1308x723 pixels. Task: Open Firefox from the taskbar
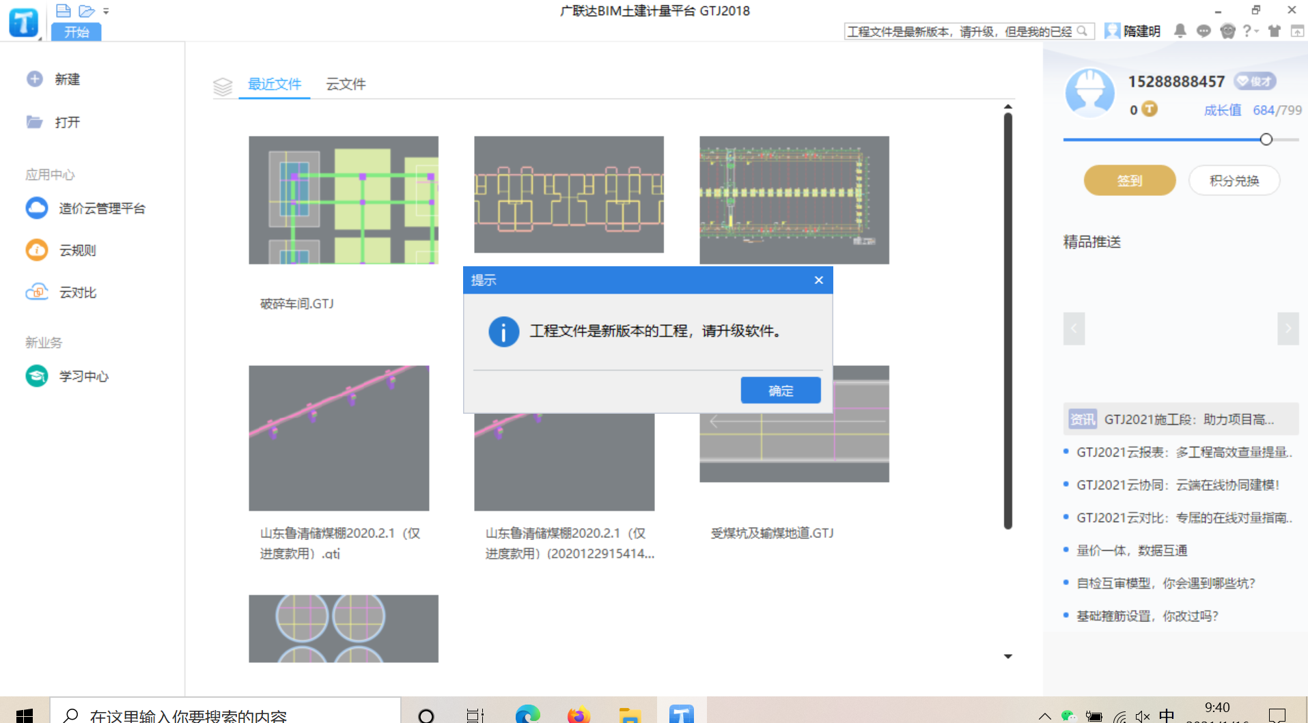579,714
